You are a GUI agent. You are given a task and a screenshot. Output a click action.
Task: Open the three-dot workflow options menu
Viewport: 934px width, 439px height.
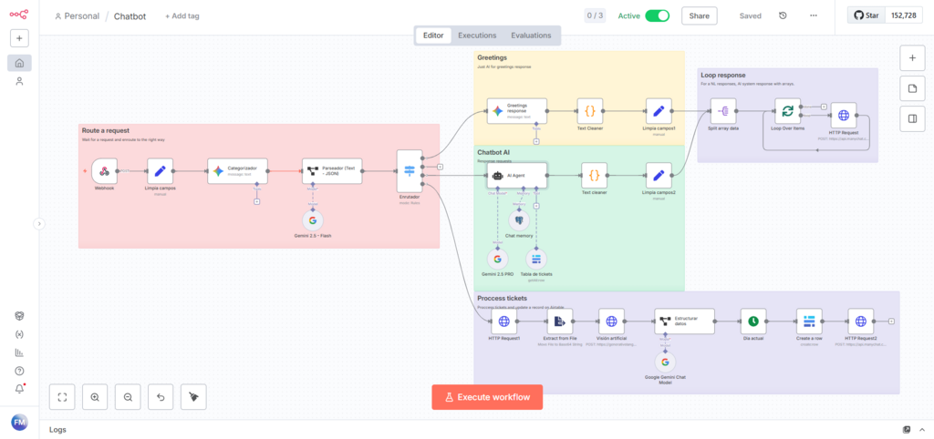(x=814, y=15)
